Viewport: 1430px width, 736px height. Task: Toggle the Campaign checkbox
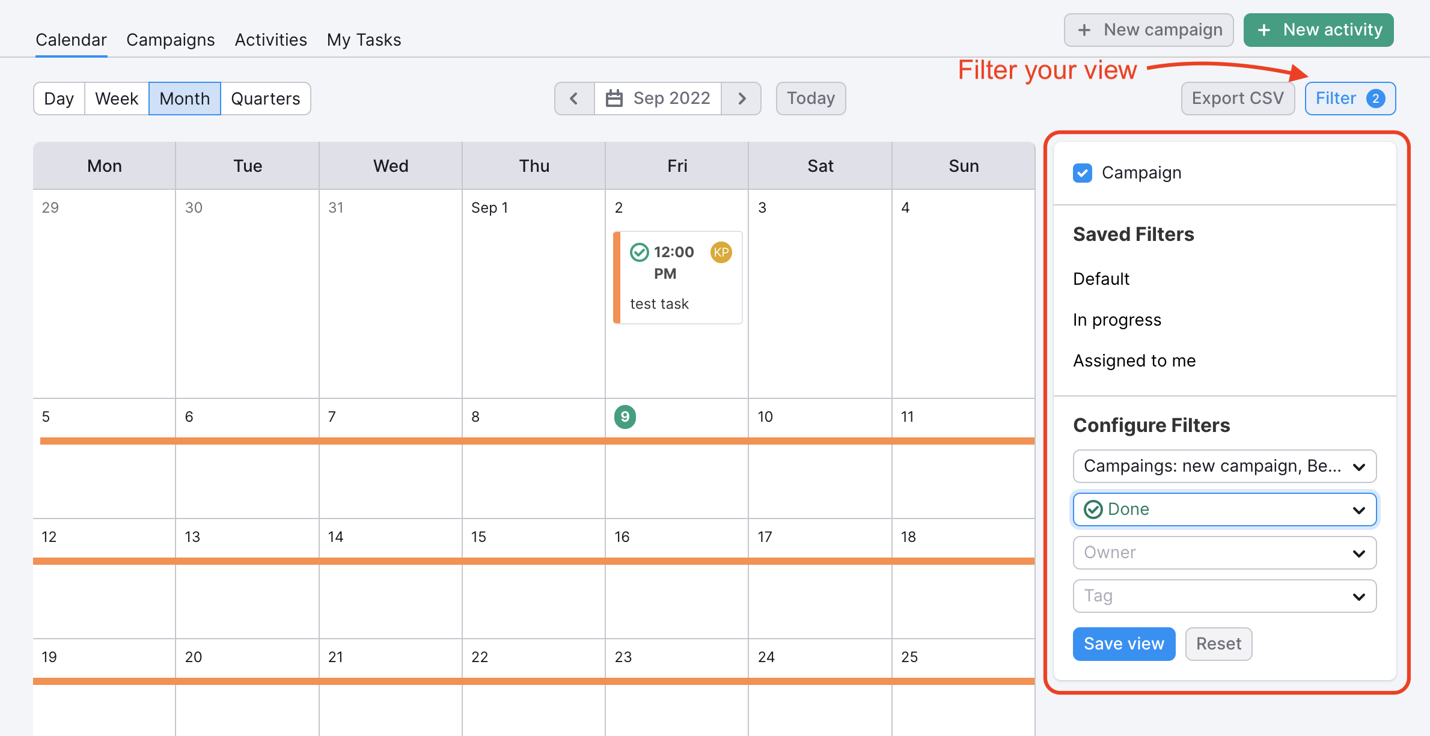[x=1083, y=173]
